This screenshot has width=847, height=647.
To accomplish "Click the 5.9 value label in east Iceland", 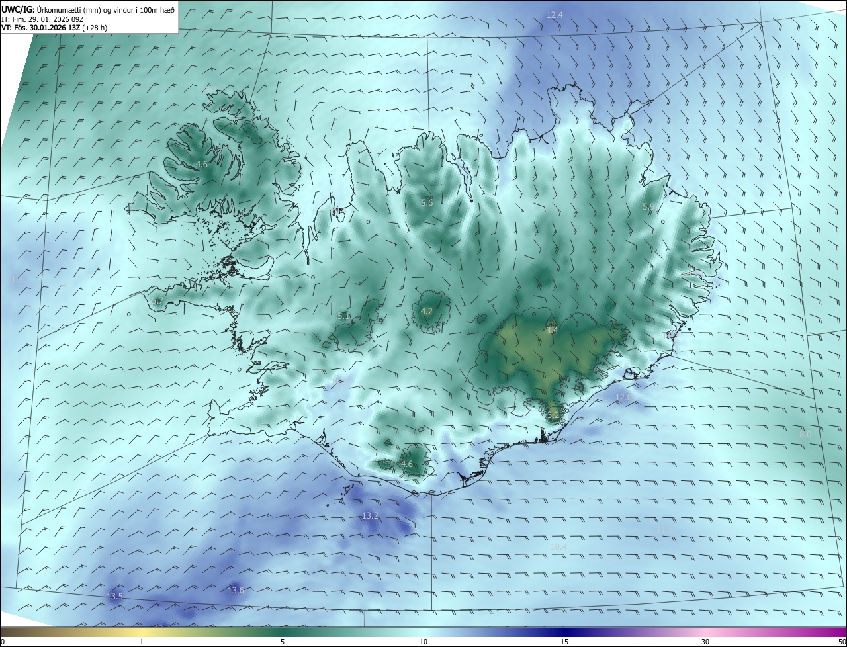I will click(648, 207).
